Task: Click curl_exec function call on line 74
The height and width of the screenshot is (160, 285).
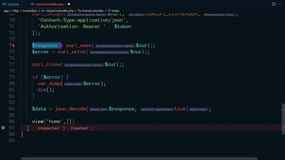Action: [79, 45]
